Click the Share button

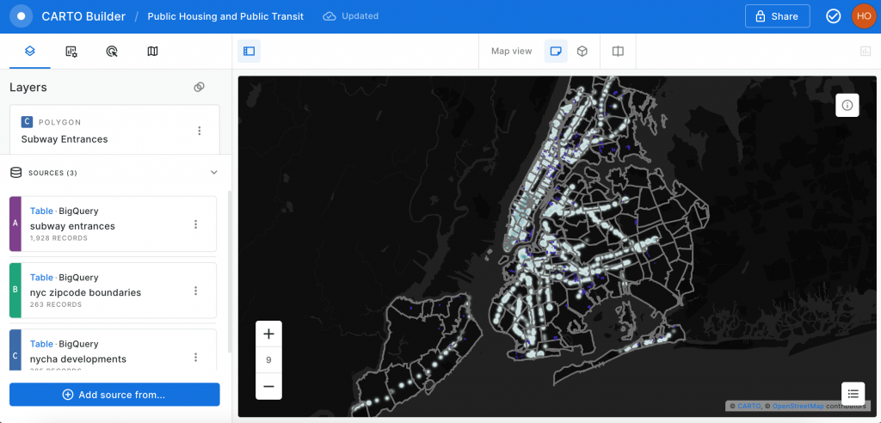coord(778,16)
